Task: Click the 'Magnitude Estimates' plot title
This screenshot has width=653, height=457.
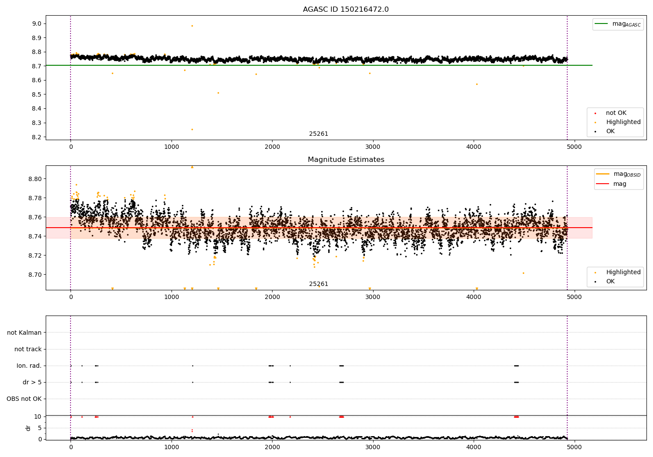Action: pos(346,160)
